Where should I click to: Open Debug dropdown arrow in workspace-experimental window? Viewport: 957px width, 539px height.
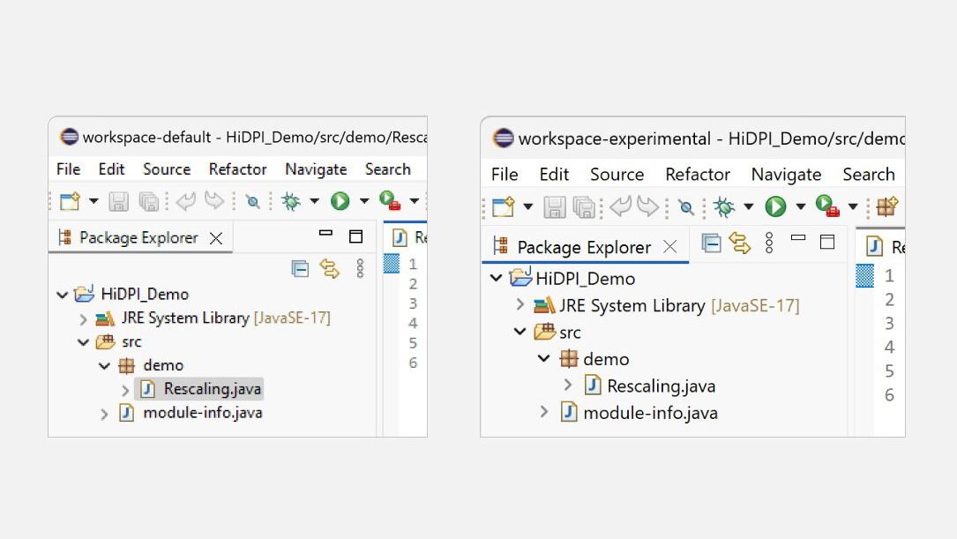click(x=749, y=207)
